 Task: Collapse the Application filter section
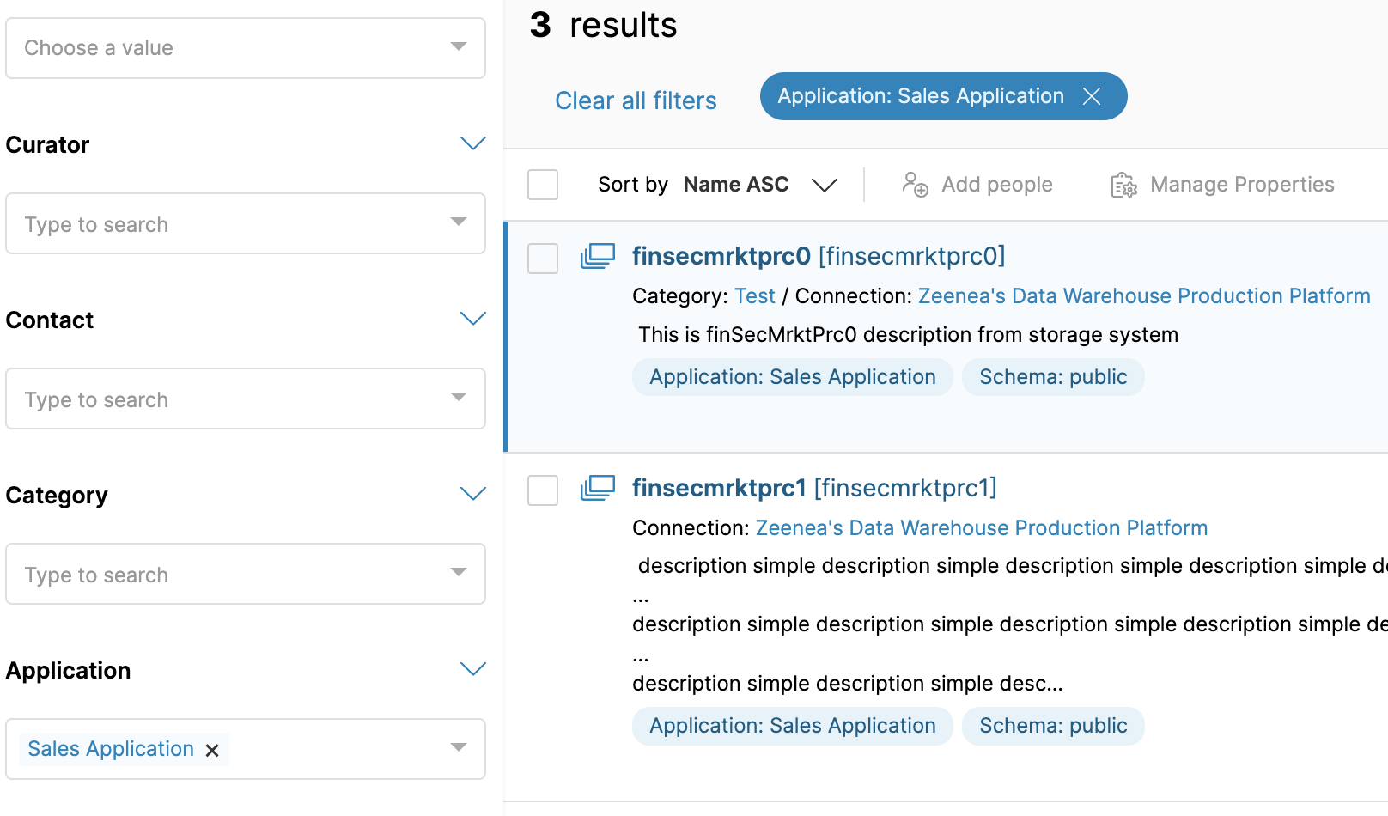coord(472,669)
